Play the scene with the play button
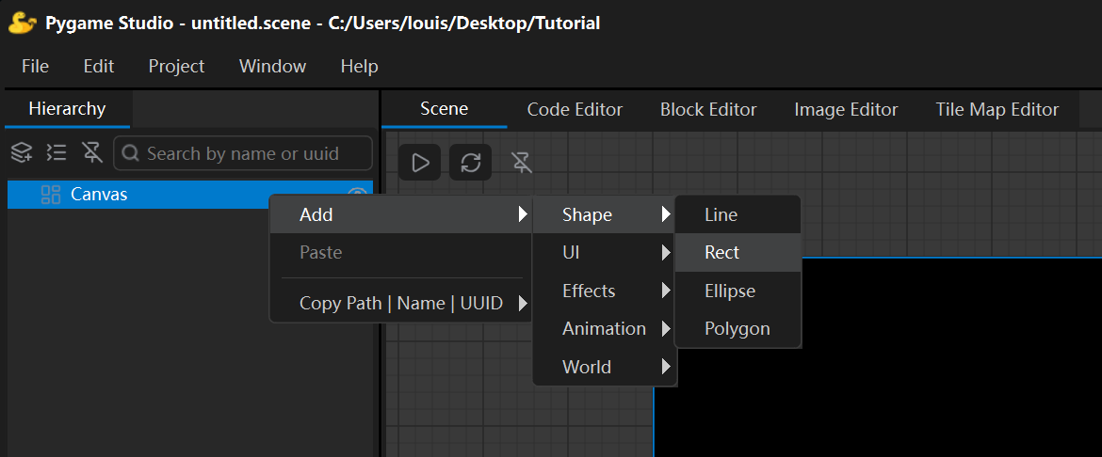 419,163
